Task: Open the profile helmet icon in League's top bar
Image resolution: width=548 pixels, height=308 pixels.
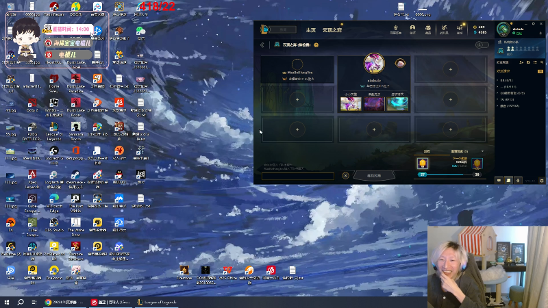Action: (x=412, y=29)
